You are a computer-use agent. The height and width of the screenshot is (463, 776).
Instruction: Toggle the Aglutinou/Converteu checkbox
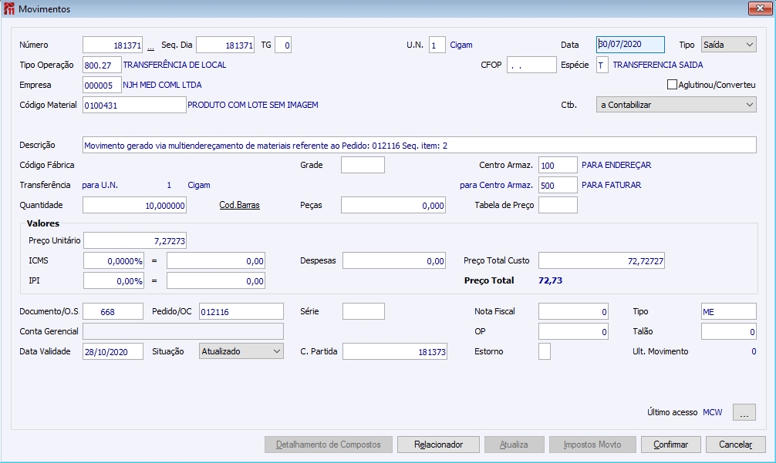(x=672, y=85)
